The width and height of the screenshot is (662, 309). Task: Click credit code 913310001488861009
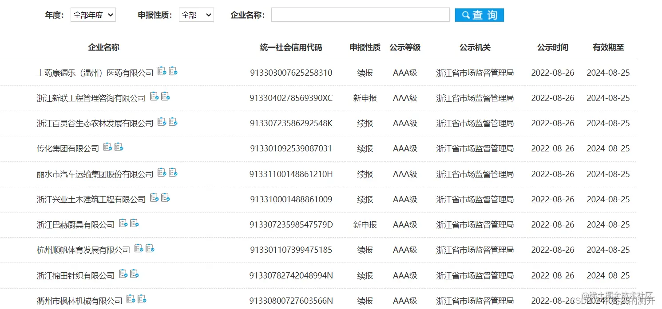291,200
